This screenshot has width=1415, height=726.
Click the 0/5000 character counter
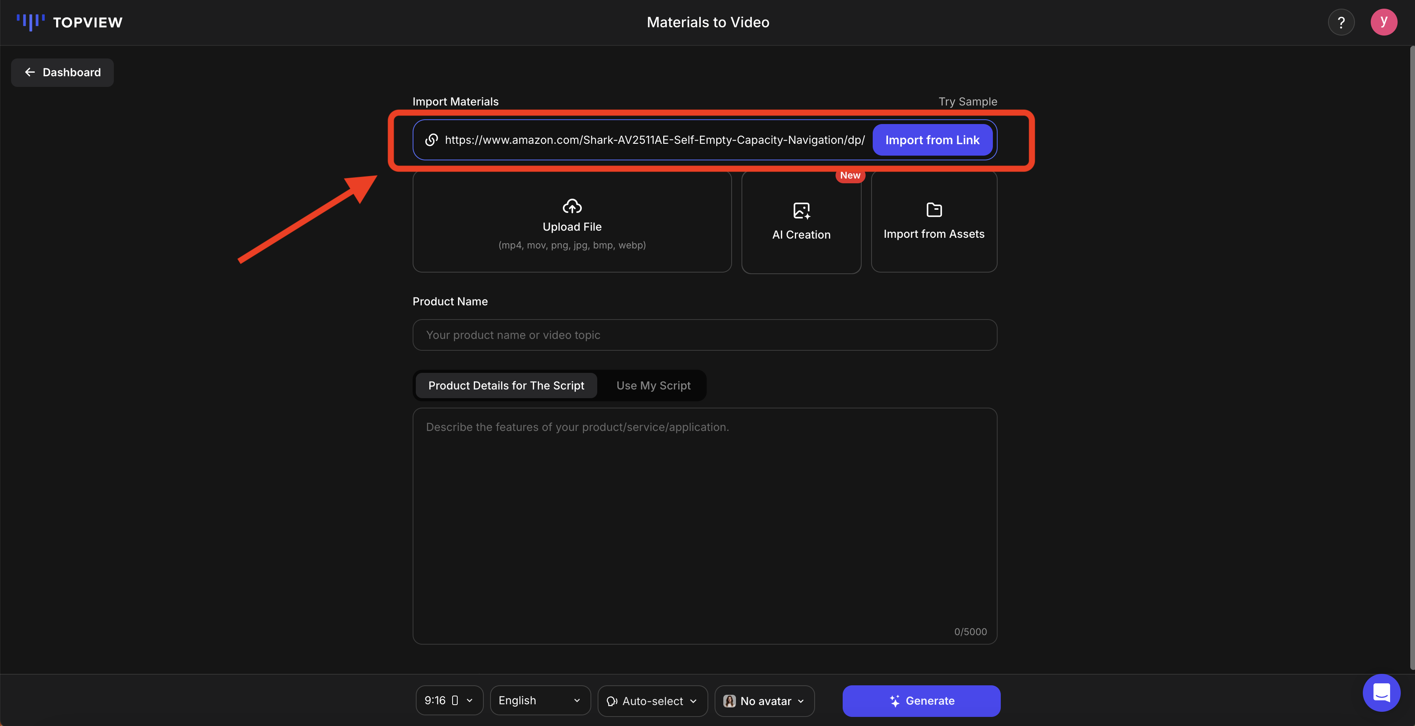(970, 632)
